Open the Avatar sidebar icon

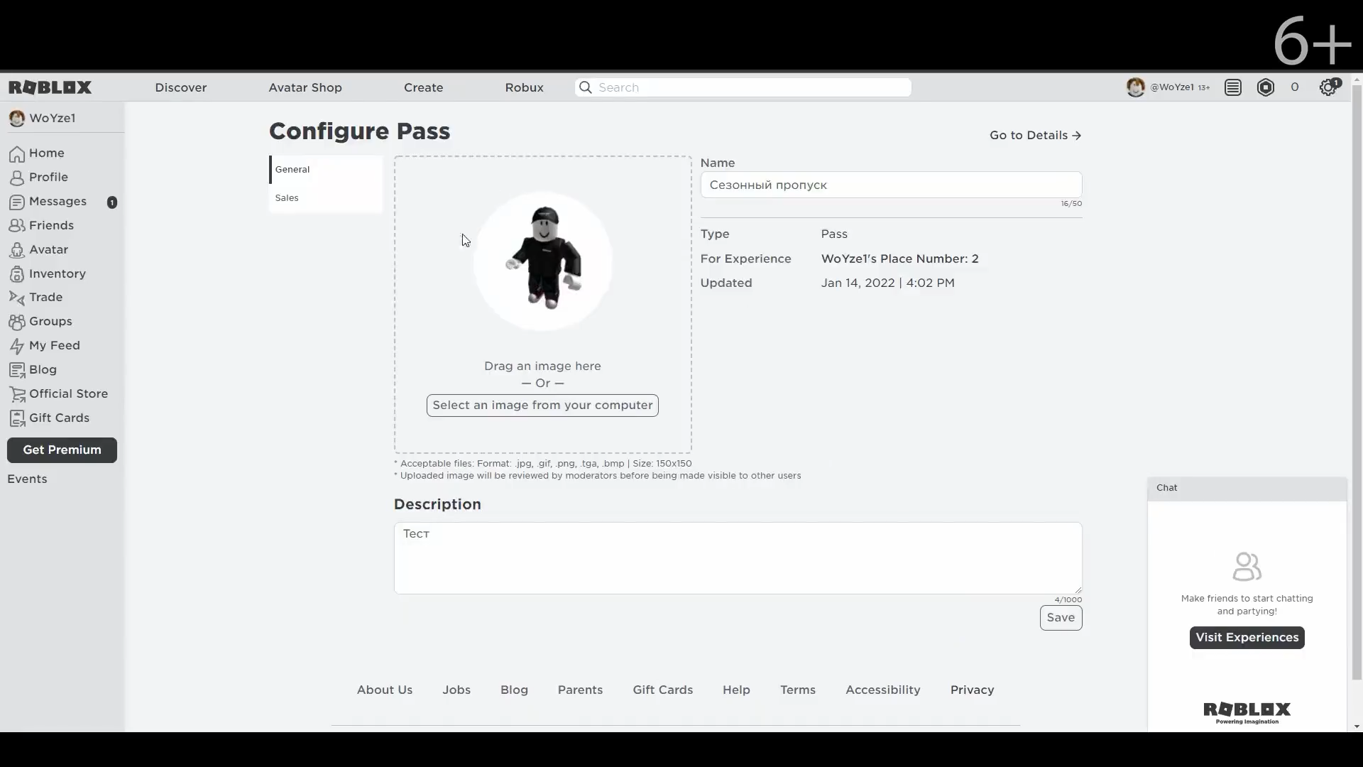(17, 250)
